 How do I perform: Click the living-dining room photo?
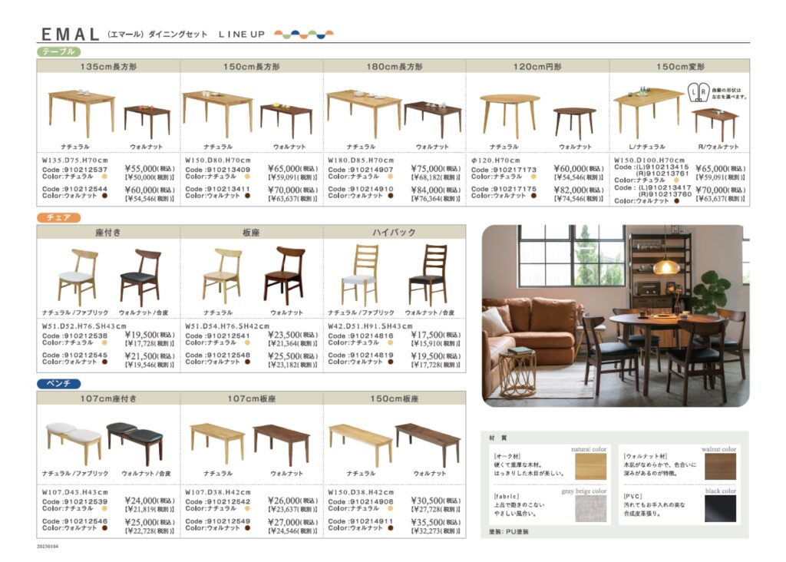coord(616,316)
